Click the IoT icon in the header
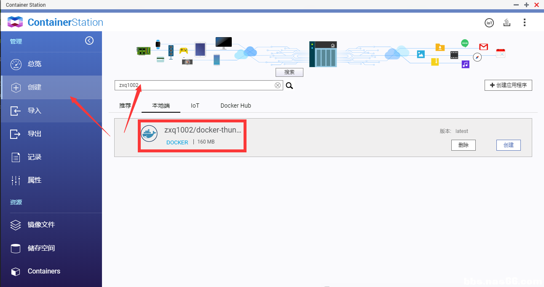The image size is (544, 287). [489, 23]
